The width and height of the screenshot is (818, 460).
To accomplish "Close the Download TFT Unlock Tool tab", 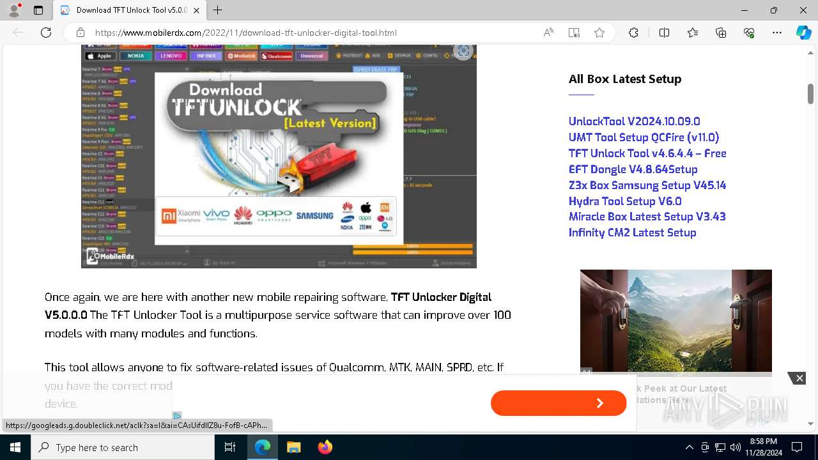I will coord(197,10).
